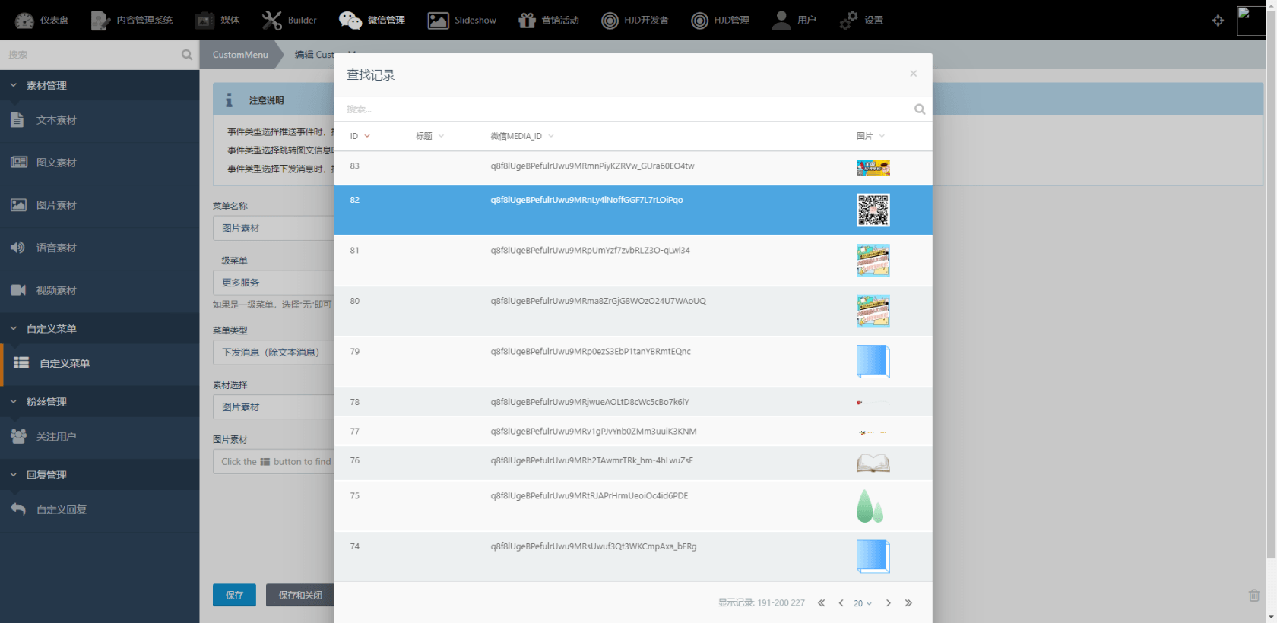Open 自定义回复 in sidebar
Image resolution: width=1277 pixels, height=623 pixels.
click(x=100, y=509)
